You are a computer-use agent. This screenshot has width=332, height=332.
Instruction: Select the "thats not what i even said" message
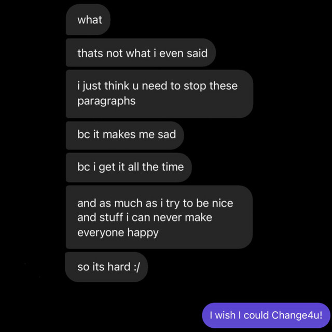click(141, 53)
